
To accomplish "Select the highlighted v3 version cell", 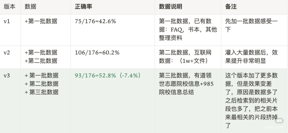I will [x=7, y=76].
